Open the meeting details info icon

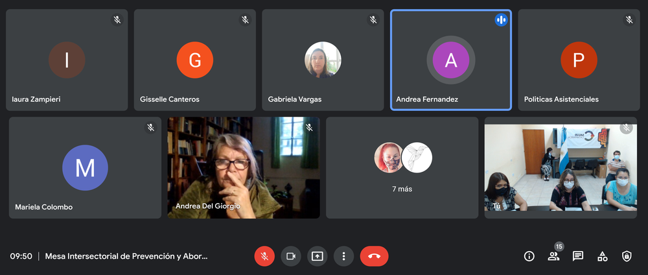(529, 256)
